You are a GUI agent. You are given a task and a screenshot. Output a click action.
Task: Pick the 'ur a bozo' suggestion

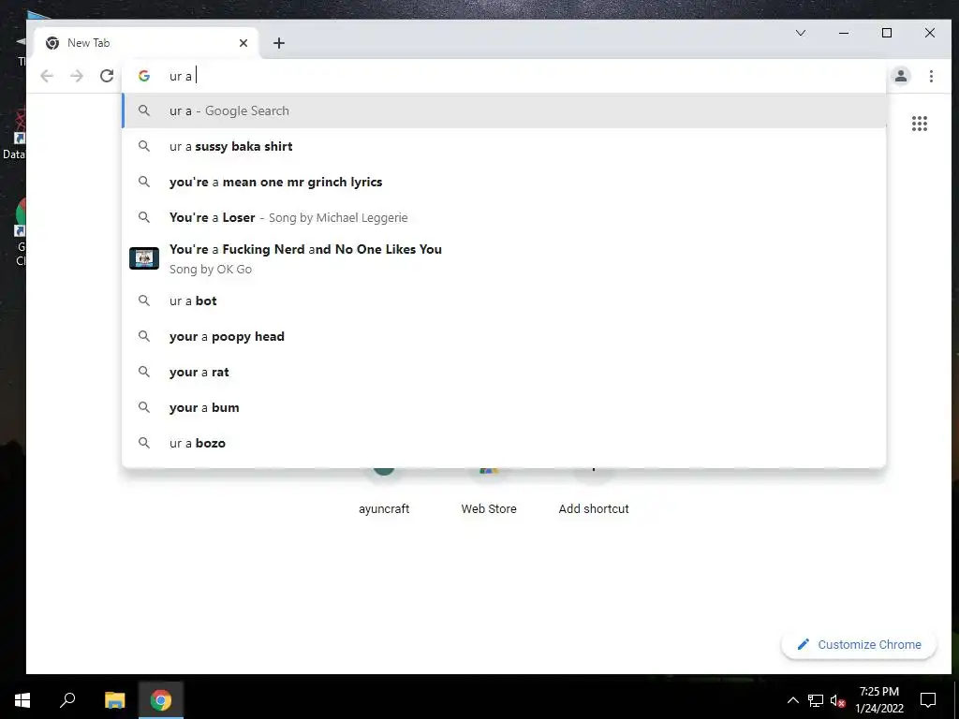click(x=504, y=443)
